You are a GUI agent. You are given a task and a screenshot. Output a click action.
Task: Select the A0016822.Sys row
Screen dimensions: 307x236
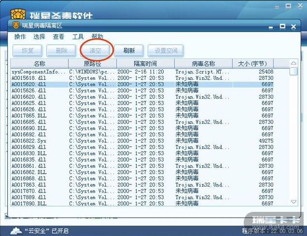click(x=142, y=140)
